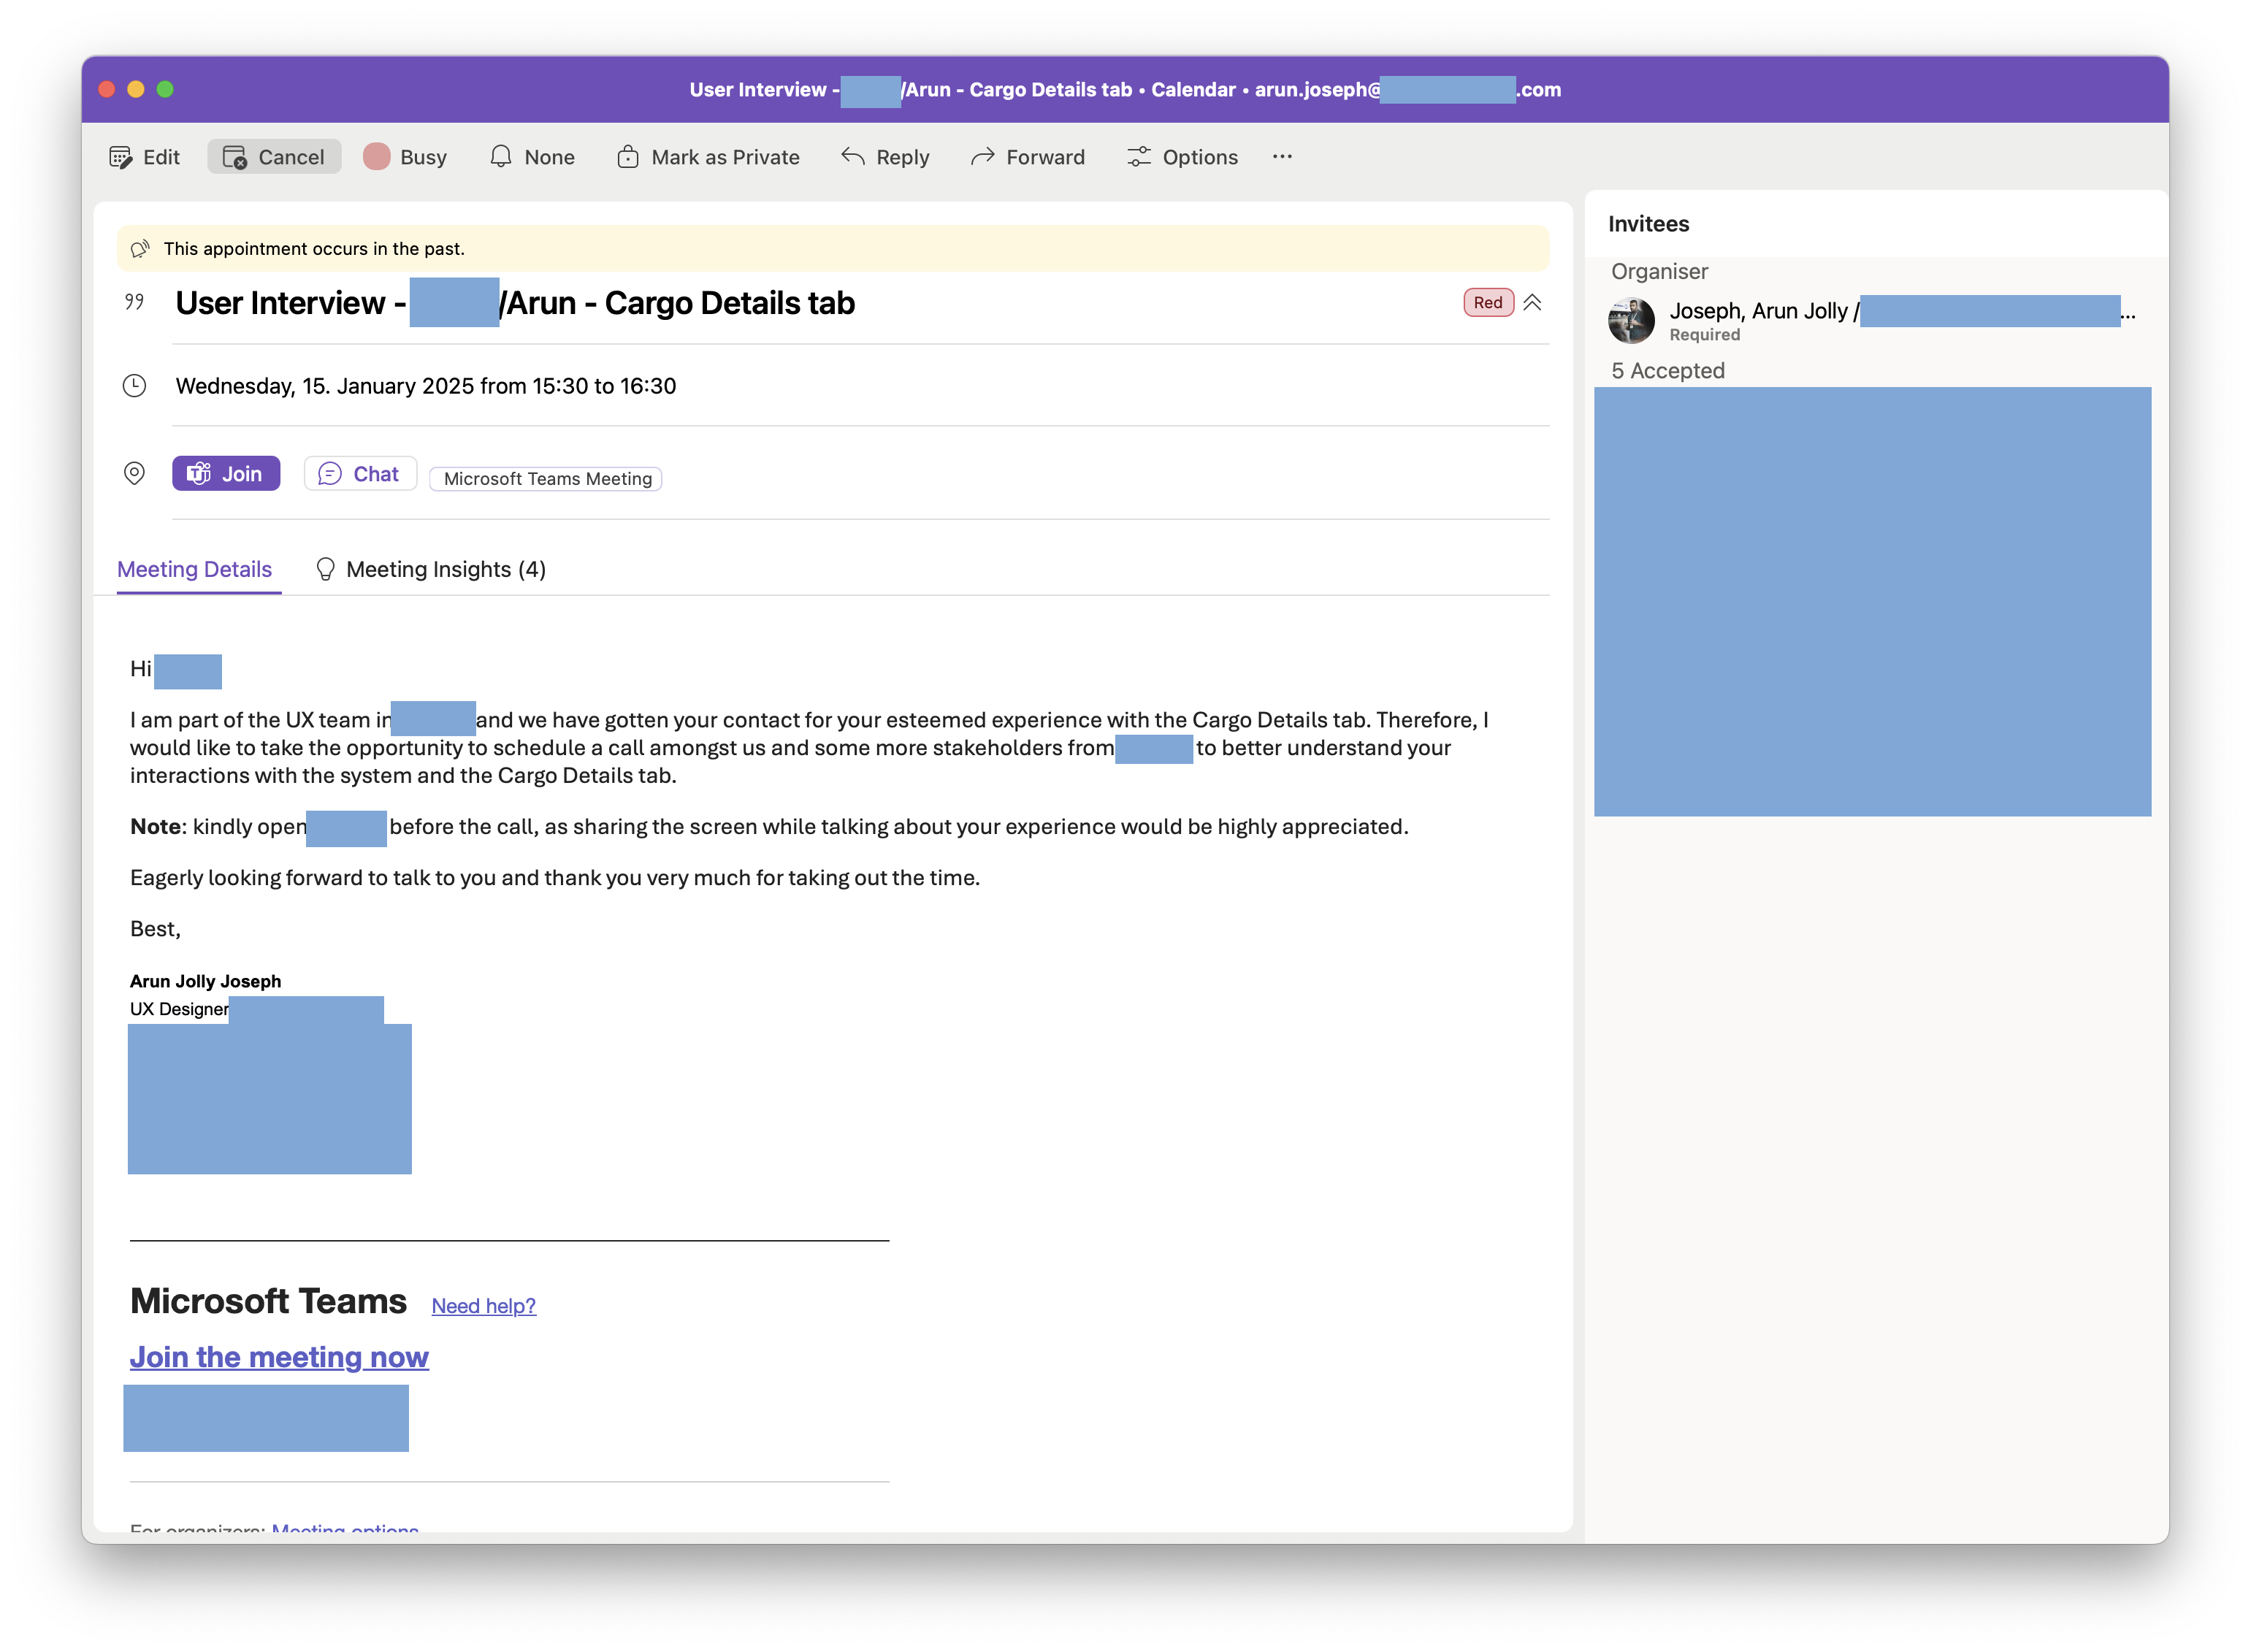Viewport: 2251px width, 1652px height.
Task: Open the Need help? link
Action: coord(484,1306)
